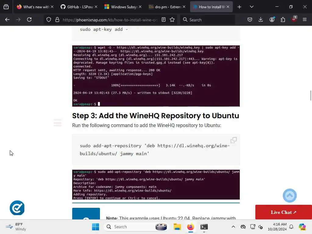
Task: Show hidden system tray icons
Action: tap(233, 227)
